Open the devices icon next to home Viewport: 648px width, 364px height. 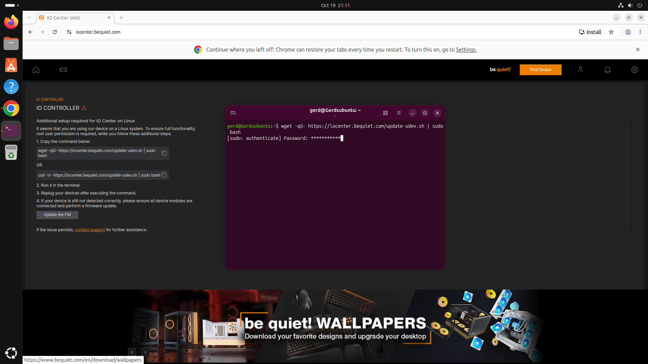click(63, 70)
